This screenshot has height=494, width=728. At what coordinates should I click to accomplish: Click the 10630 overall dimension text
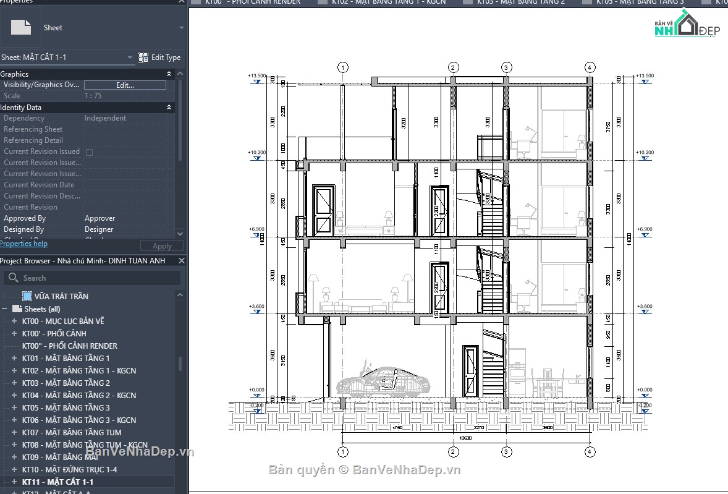tap(465, 438)
